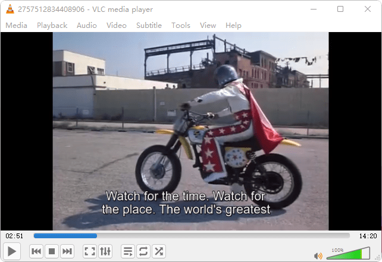Skip to previous media track
The image size is (382, 262).
pos(36,251)
